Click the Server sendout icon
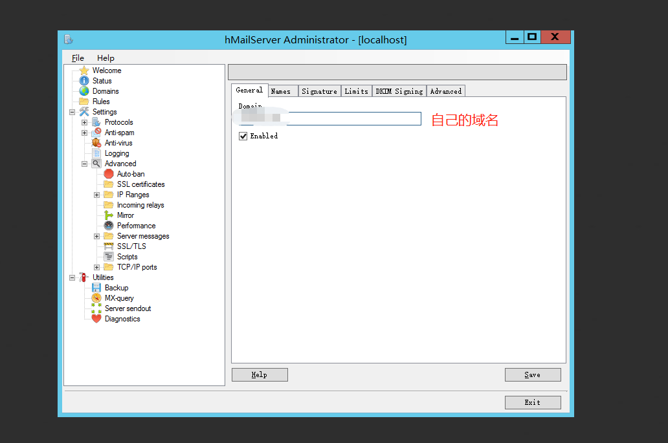The height and width of the screenshot is (443, 668). (96, 308)
